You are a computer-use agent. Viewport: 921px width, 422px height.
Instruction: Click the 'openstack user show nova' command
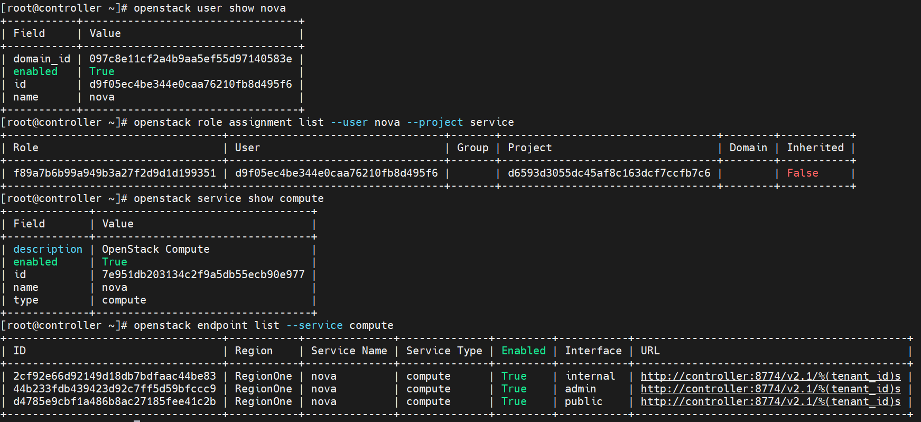click(210, 8)
